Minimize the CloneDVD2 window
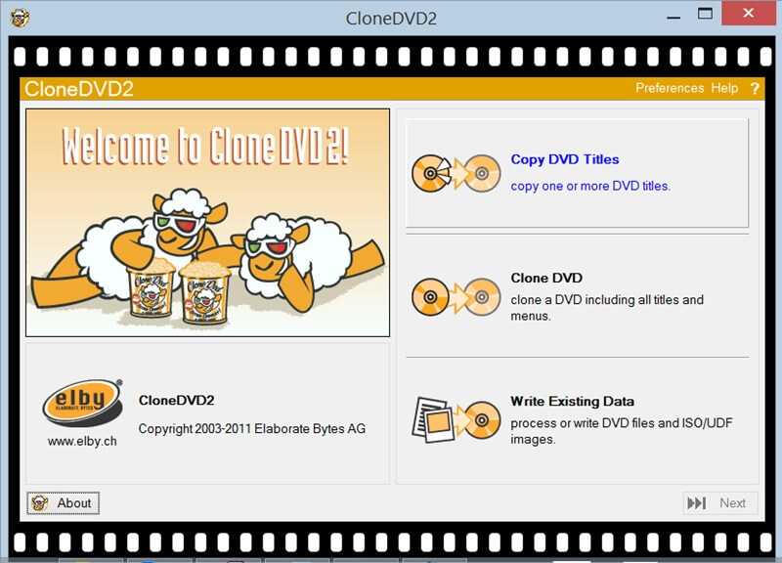Image resolution: width=782 pixels, height=563 pixels. point(673,17)
